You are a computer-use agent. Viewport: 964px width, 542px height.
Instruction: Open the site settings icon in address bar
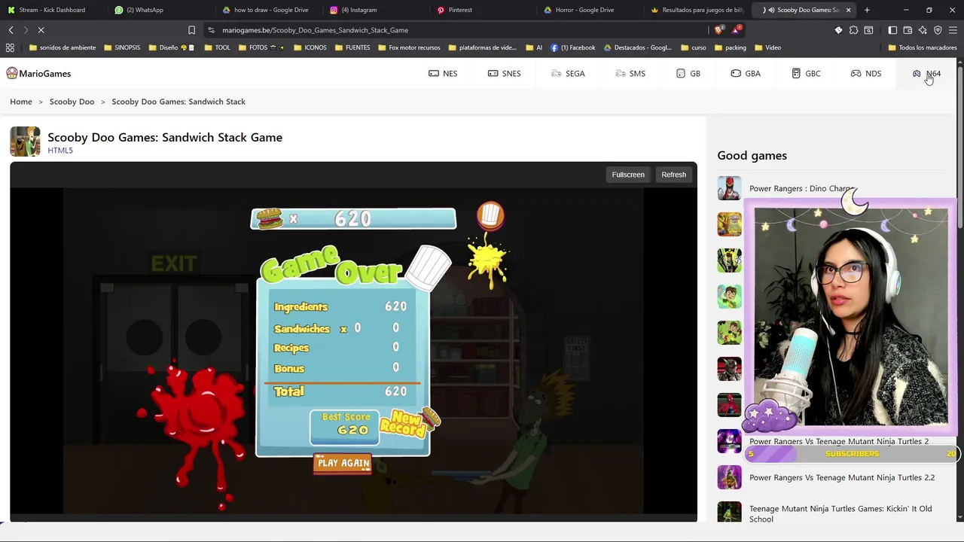click(x=211, y=30)
